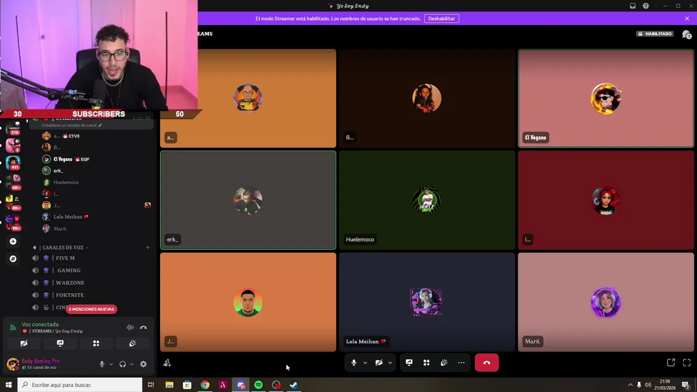This screenshot has height=392, width=697.
Task: Toggle the HABILITADO indicator
Action: point(655,34)
